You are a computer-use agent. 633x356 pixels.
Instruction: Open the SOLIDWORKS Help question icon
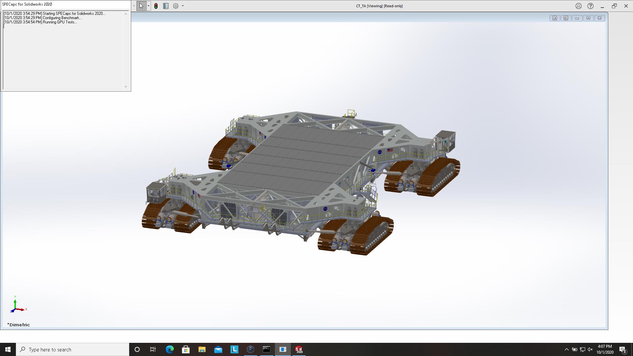point(590,6)
